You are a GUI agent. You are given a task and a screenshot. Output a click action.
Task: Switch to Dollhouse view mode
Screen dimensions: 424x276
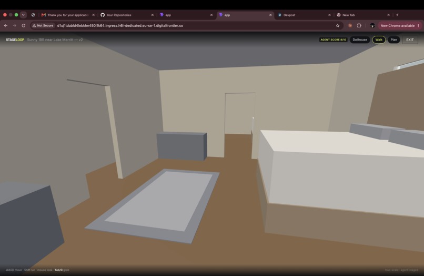360,40
